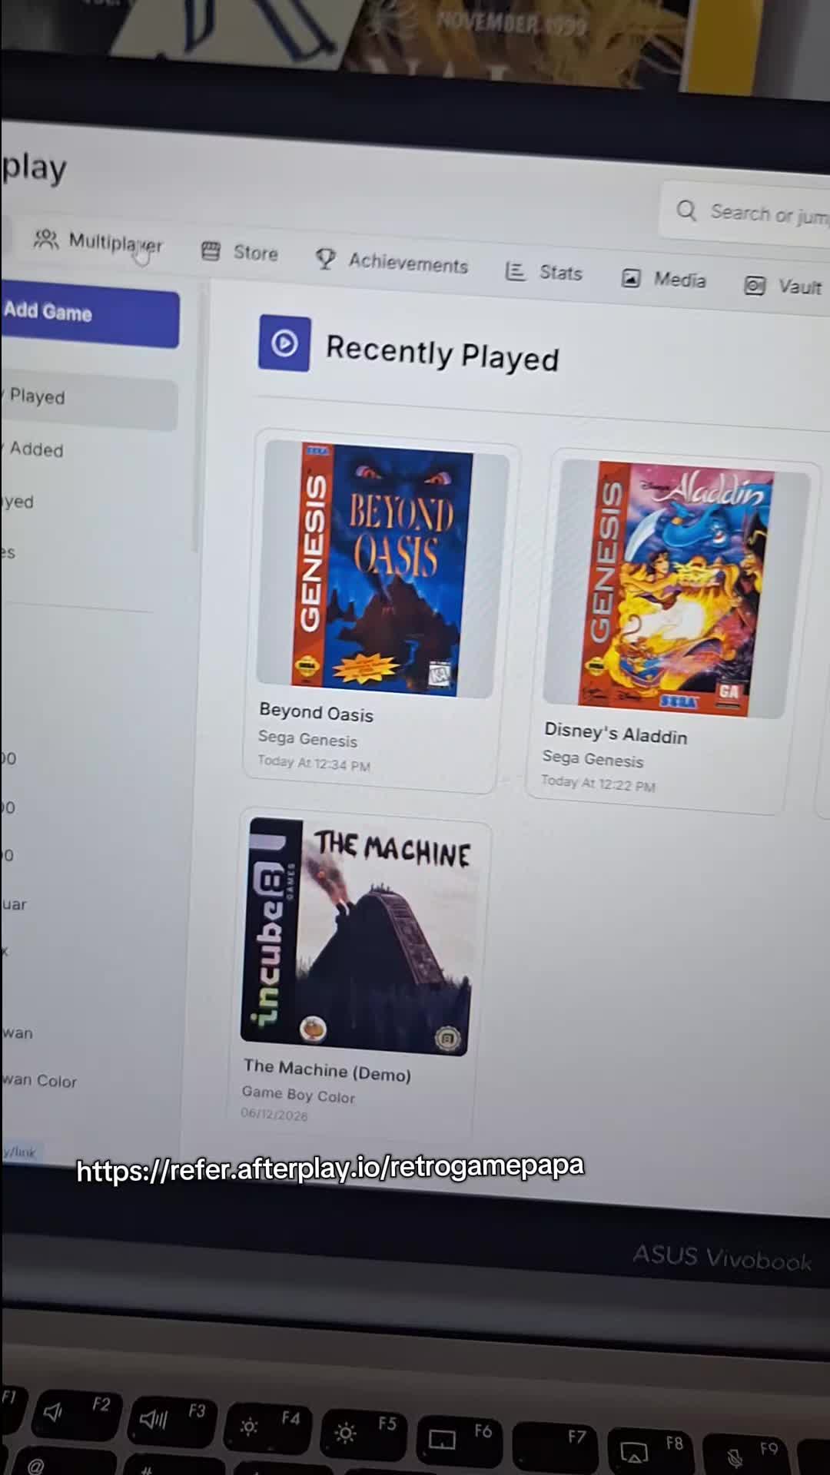
Task: Click the 'Game Boy Color' platform label
Action: (x=298, y=1095)
